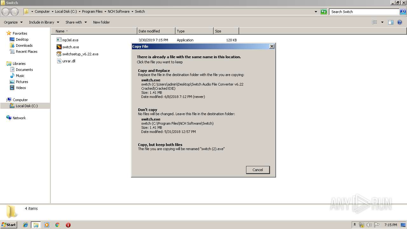Open Desktop under Favorites
This screenshot has height=229, width=407.
click(x=22, y=39)
